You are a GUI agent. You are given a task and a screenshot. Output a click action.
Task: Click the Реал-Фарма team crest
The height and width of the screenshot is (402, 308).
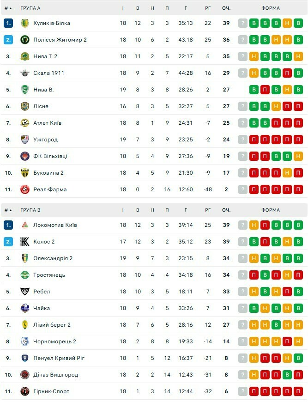[x=25, y=189]
